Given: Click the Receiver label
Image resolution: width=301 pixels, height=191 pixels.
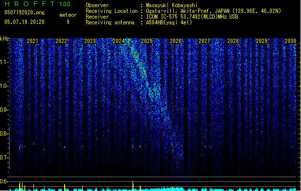Looking at the screenshot, I should click(x=97, y=17).
